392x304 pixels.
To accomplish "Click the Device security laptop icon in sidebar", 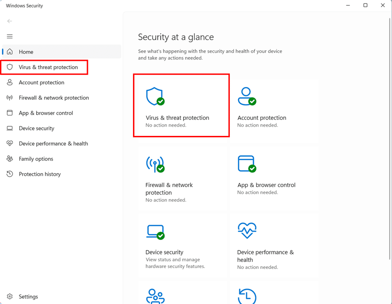I will tap(10, 128).
